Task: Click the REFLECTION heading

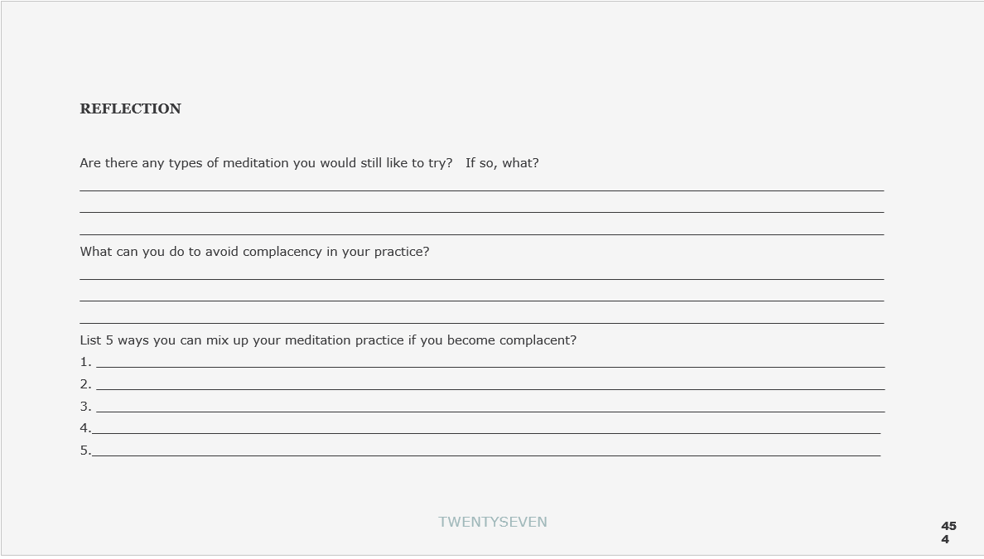Action: pyautogui.click(x=130, y=108)
